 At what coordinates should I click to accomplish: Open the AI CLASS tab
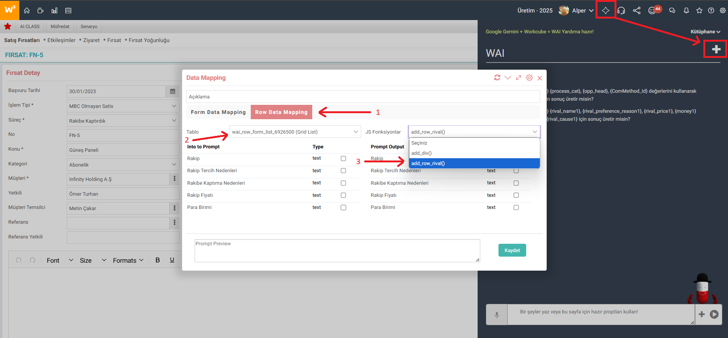pyautogui.click(x=30, y=26)
